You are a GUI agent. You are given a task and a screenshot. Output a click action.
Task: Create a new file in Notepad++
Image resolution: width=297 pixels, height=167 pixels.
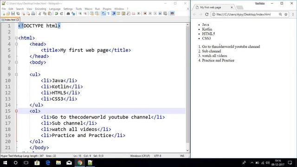pos(3,13)
